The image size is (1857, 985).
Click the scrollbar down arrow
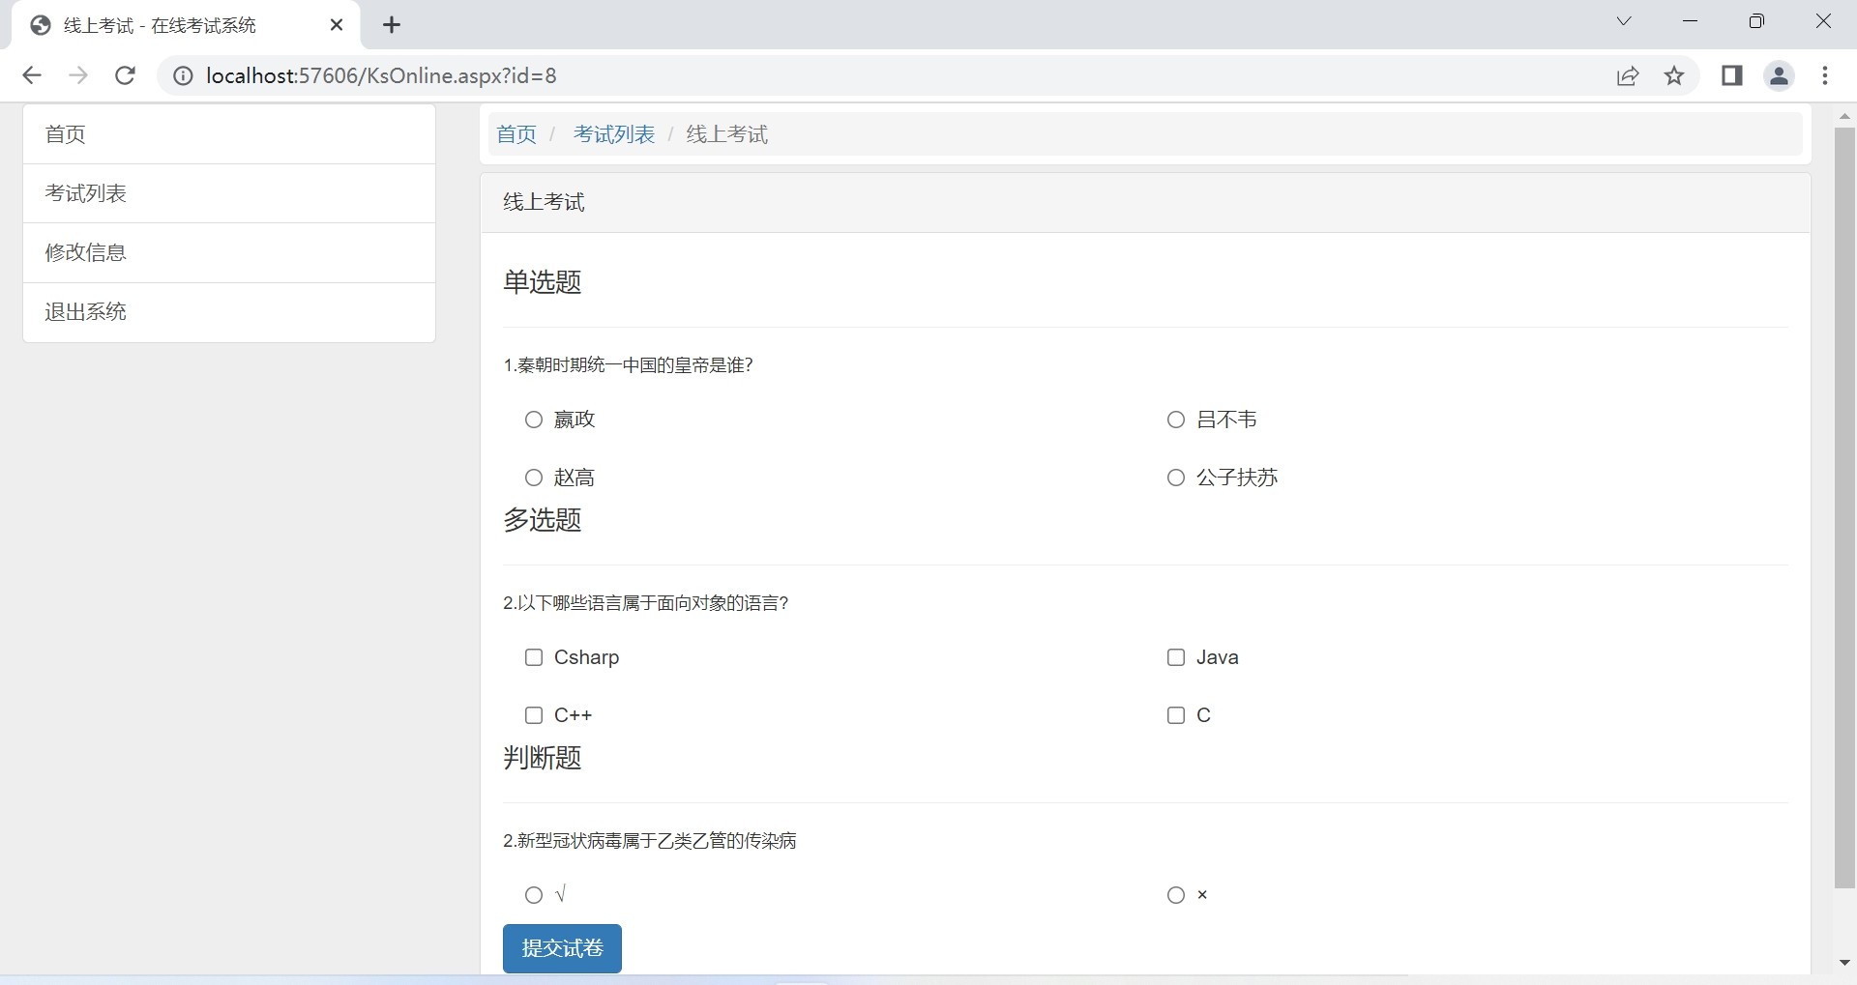coord(1844,963)
